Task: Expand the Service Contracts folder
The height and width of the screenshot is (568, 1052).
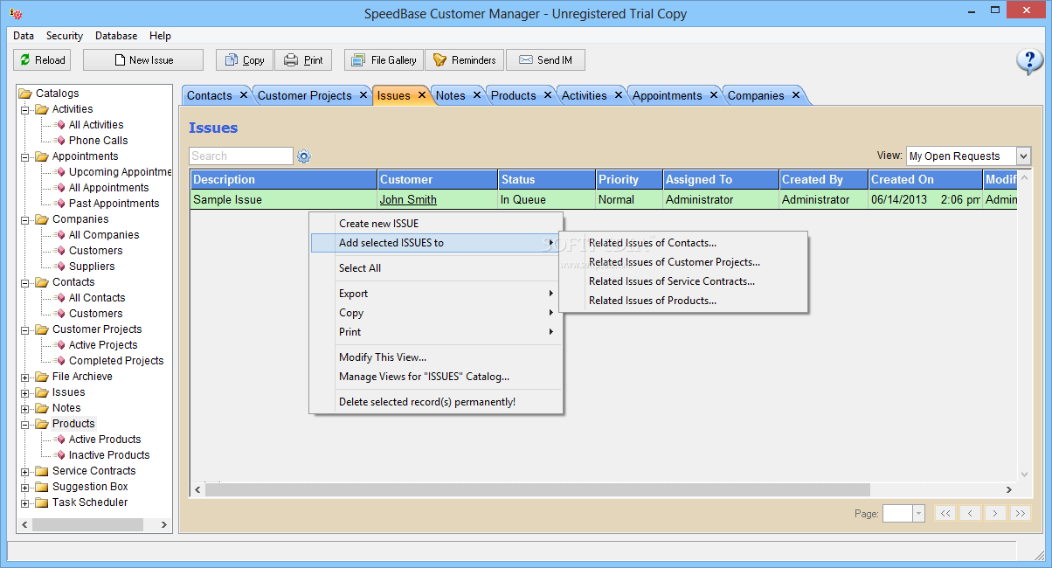Action: (x=26, y=471)
